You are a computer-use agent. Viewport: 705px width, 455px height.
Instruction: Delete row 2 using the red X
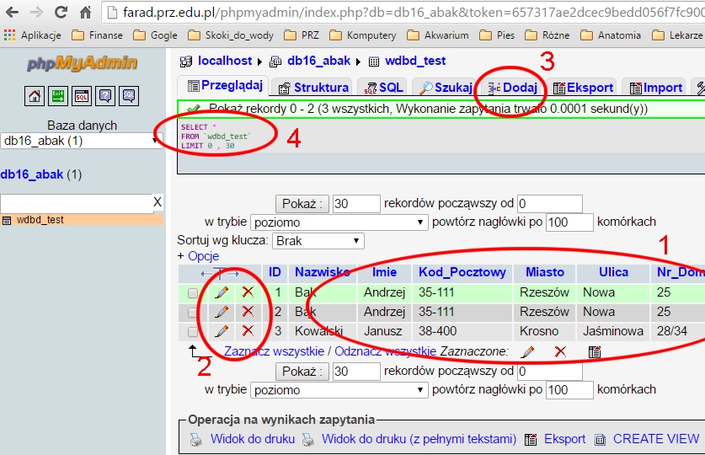pyautogui.click(x=248, y=312)
